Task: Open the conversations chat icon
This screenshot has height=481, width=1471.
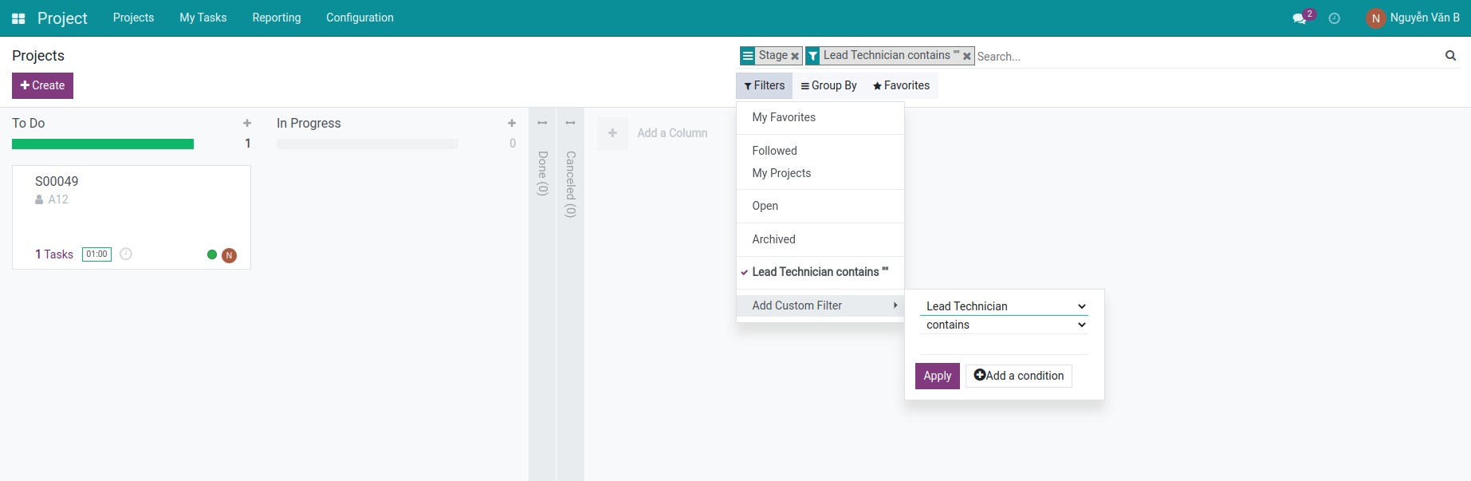Action: click(1299, 18)
